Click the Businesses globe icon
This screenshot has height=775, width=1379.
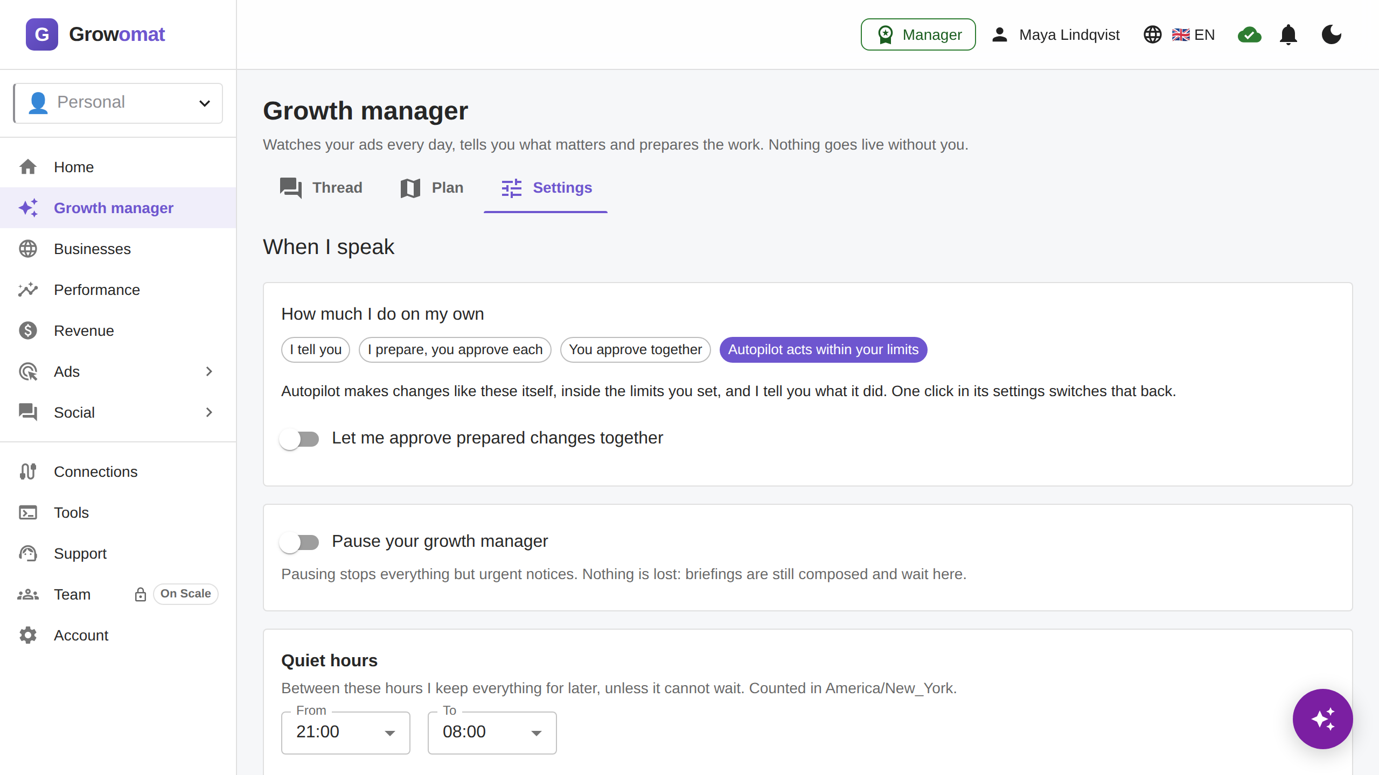tap(28, 249)
